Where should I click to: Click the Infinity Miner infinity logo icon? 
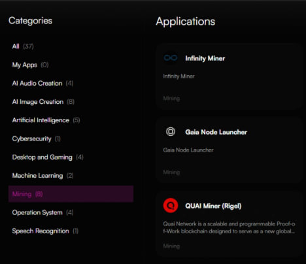pyautogui.click(x=171, y=58)
